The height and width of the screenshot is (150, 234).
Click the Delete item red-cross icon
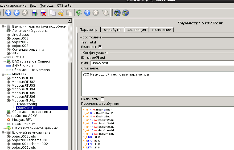(x=43, y=13)
